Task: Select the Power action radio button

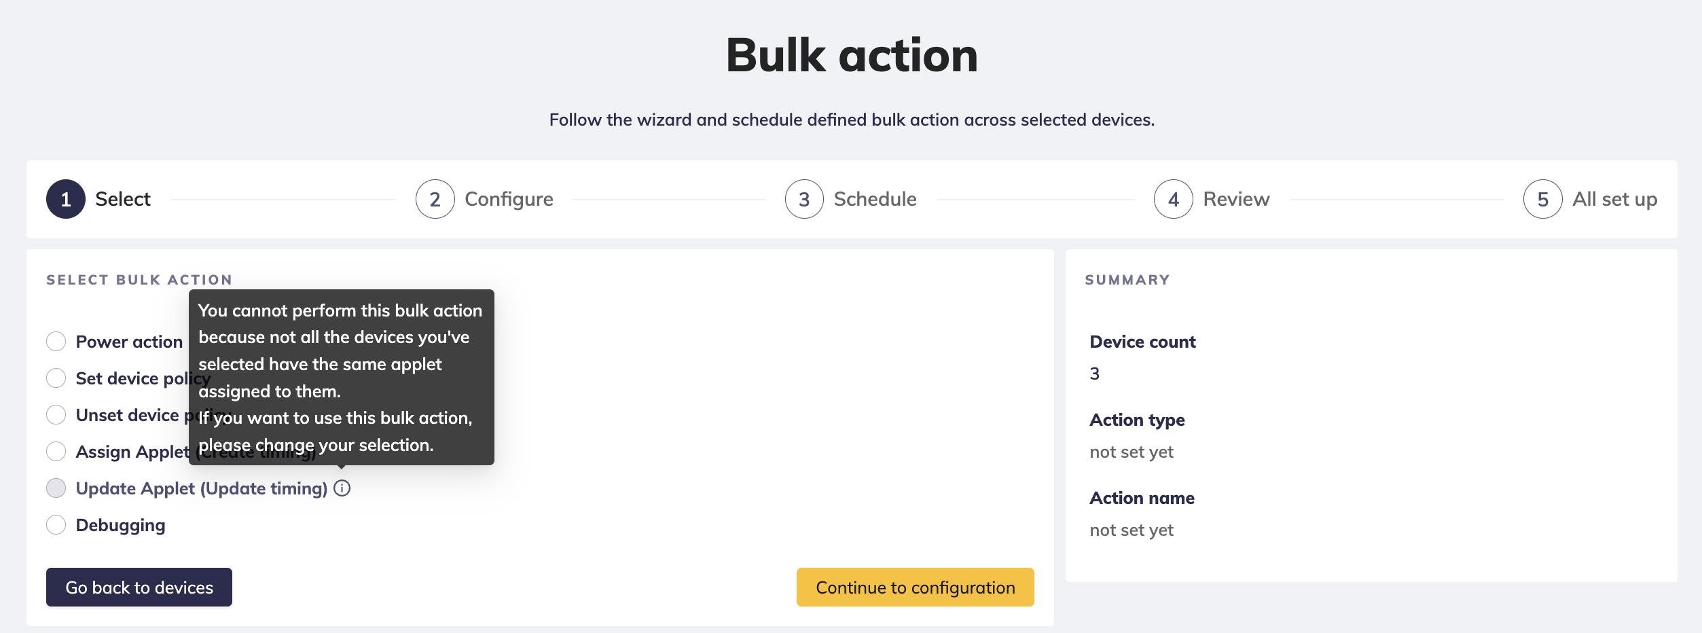Action: (56, 341)
